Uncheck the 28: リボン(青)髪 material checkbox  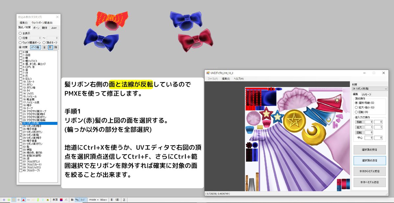[21, 135]
